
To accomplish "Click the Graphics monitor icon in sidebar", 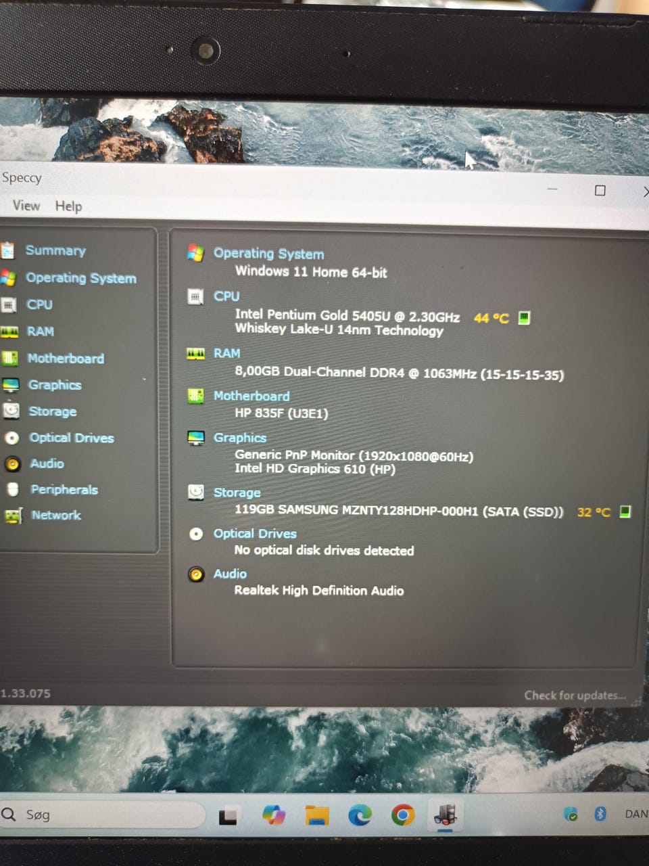I will click(x=11, y=385).
